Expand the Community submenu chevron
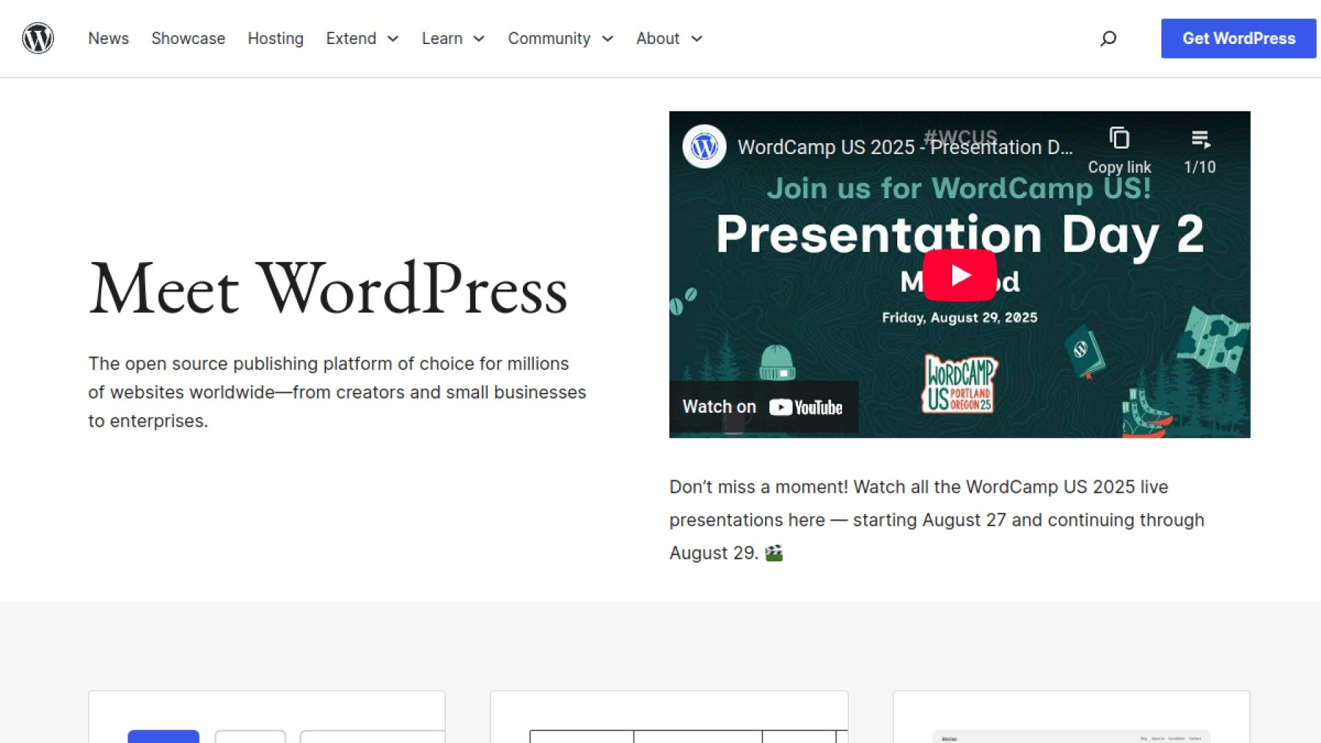This screenshot has width=1321, height=743. pyautogui.click(x=608, y=39)
